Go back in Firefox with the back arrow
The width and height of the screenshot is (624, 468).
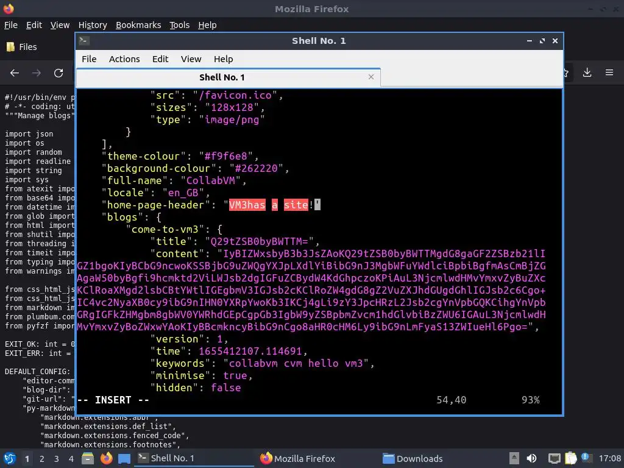[15, 73]
